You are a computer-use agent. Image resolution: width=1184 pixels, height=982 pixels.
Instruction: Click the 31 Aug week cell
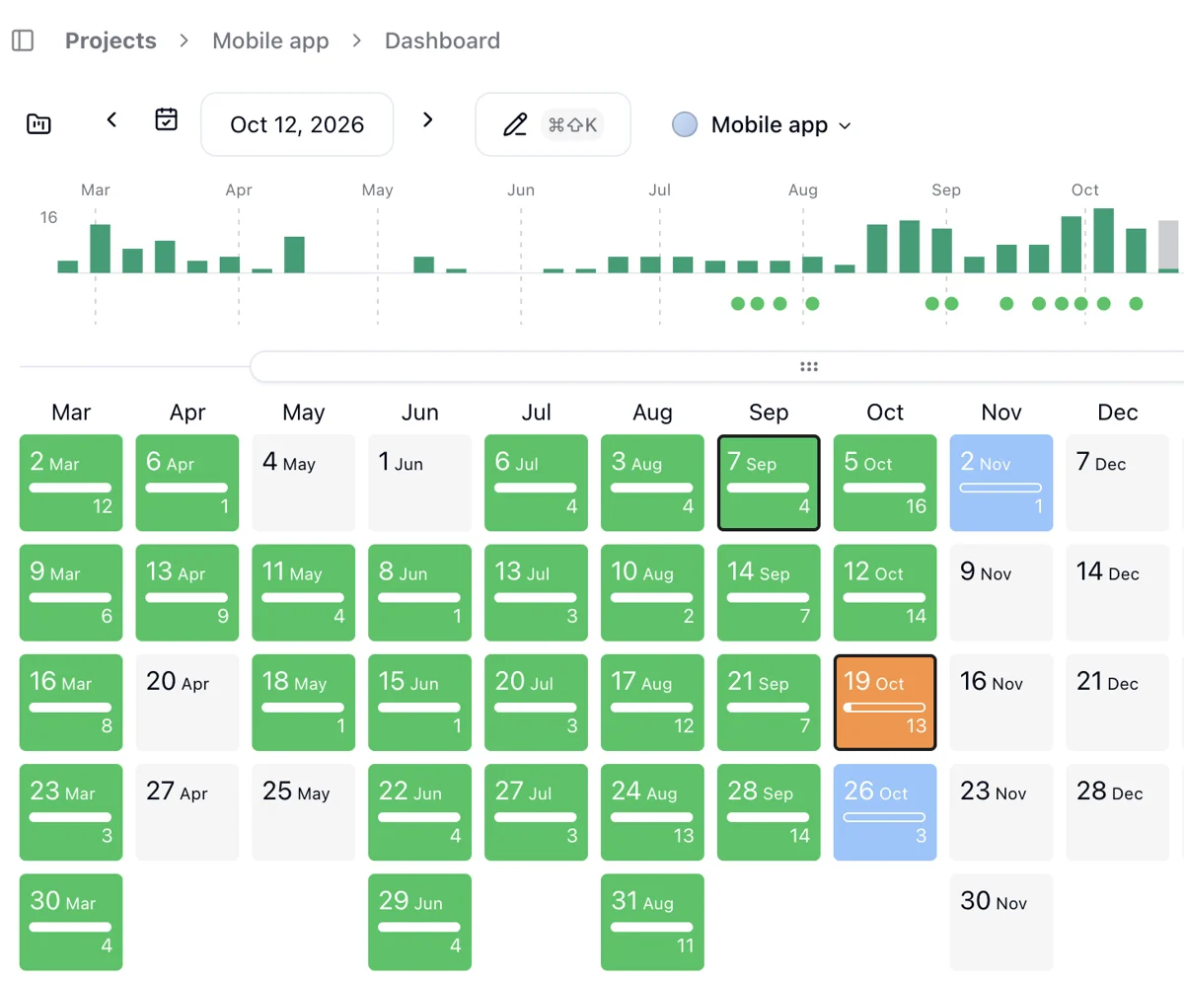652,921
